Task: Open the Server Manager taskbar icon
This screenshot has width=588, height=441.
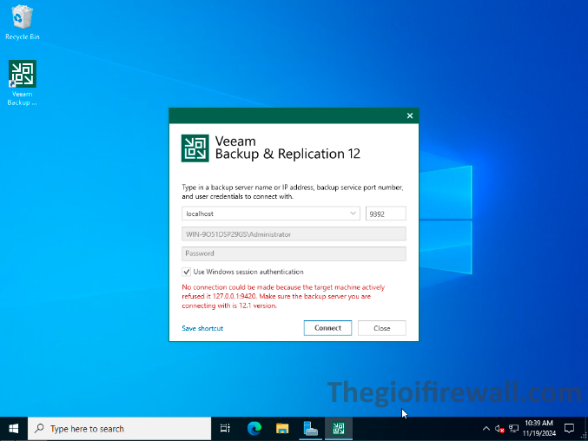Action: [x=310, y=428]
